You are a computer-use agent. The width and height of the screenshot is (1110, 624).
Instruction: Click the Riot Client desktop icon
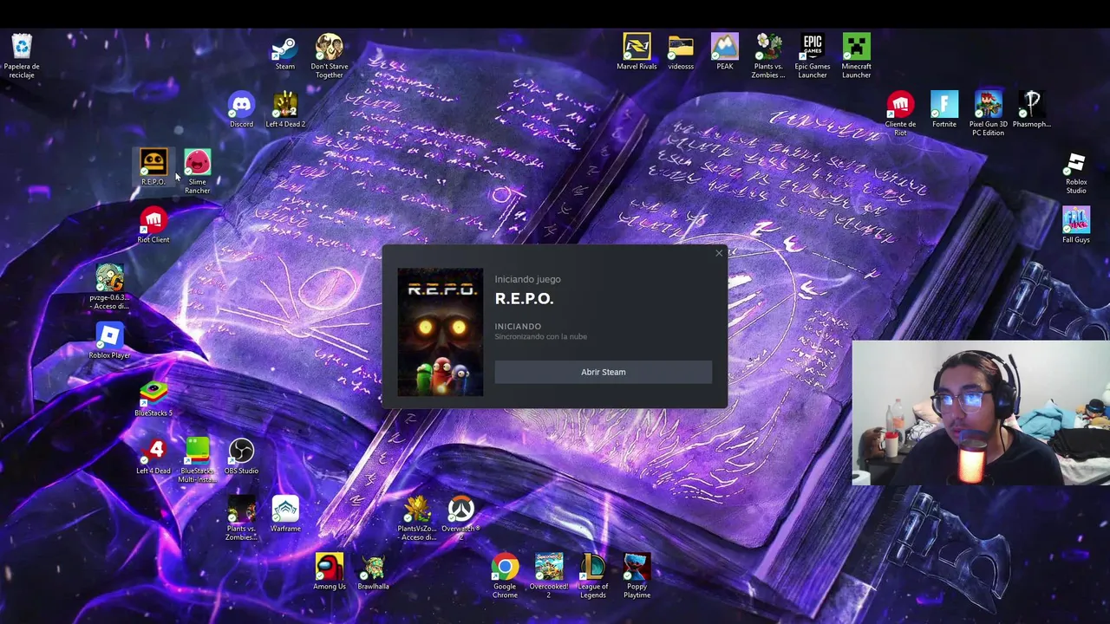[153, 225]
